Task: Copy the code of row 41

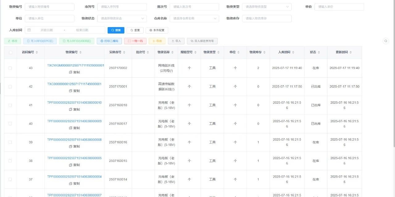Action: [74, 109]
